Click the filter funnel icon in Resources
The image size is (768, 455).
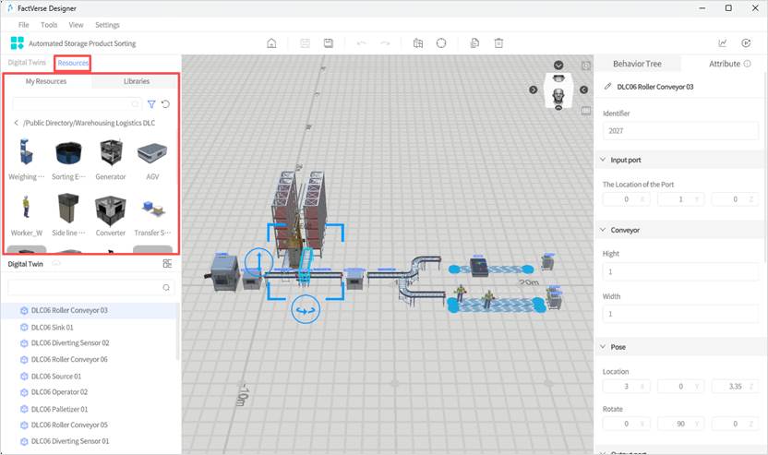[x=152, y=104]
